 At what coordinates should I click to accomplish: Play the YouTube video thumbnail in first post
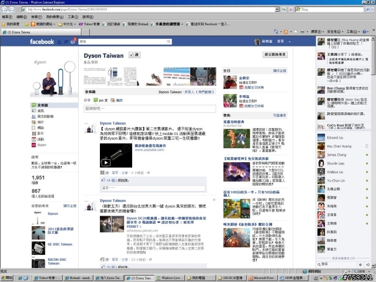point(116,155)
